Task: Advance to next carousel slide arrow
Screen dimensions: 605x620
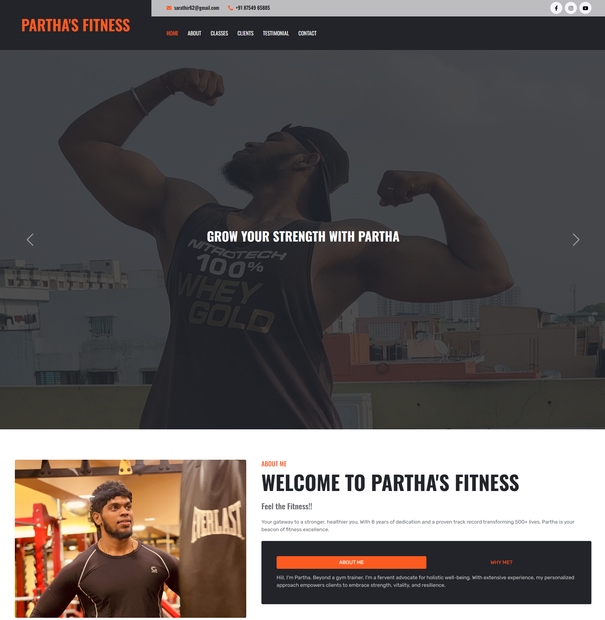Action: tap(576, 240)
